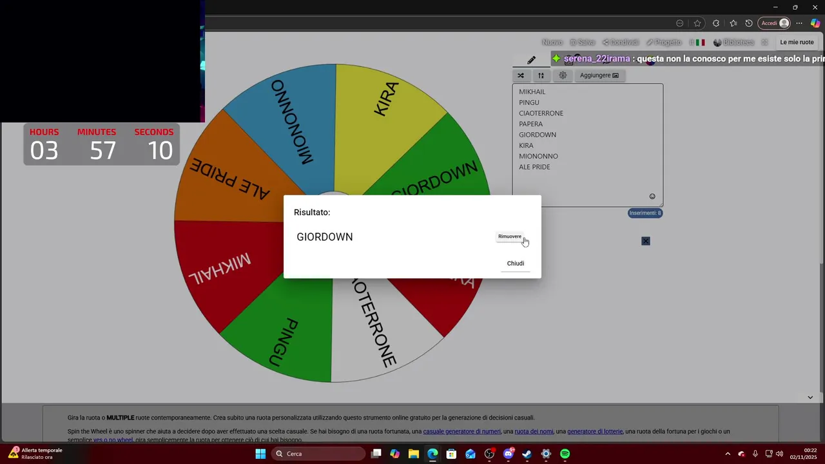Open Favorites list icon
This screenshot has height=464, width=825.
[x=733, y=23]
